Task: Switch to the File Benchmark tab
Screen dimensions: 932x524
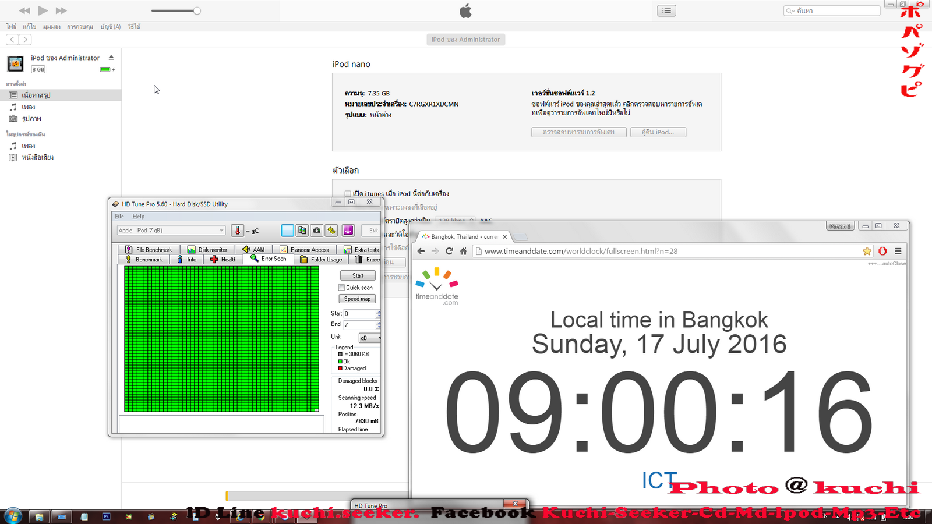Action: [x=149, y=249]
